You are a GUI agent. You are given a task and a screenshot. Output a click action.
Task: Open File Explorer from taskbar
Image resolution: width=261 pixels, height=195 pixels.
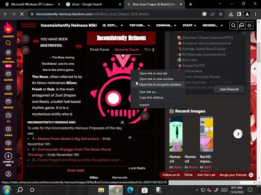[101, 190]
